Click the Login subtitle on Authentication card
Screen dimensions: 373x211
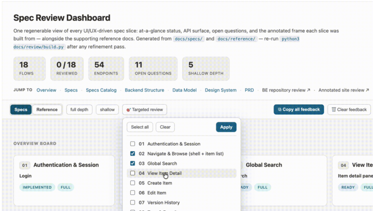(x=25, y=176)
